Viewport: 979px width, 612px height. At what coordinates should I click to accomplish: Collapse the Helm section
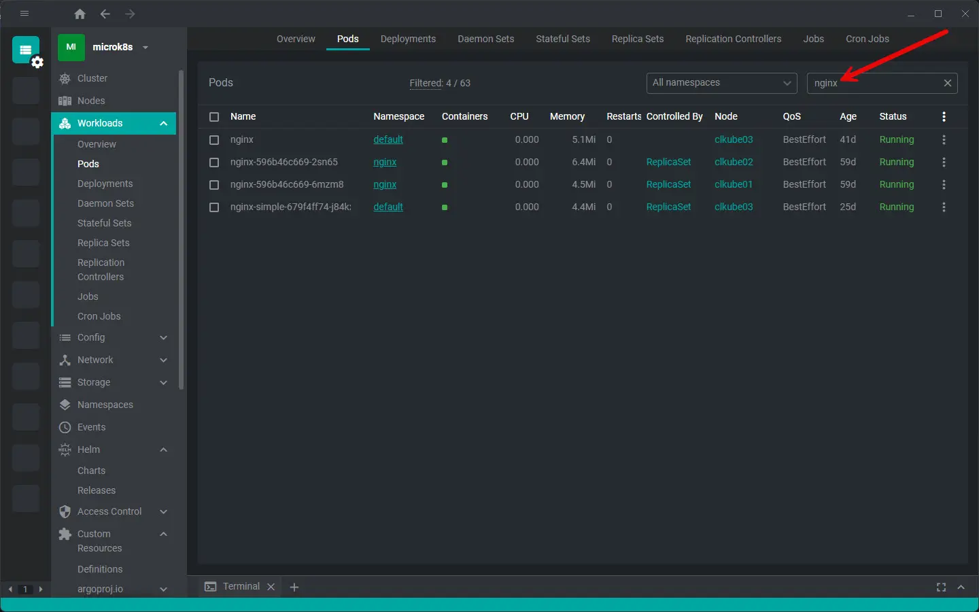[x=164, y=449]
